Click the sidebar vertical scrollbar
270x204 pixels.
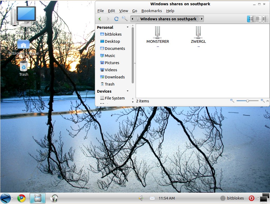tap(133, 55)
